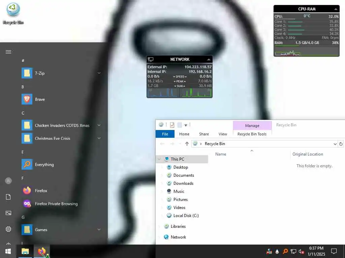
Task: Jump to letter F header in Start
Action: tap(23, 178)
